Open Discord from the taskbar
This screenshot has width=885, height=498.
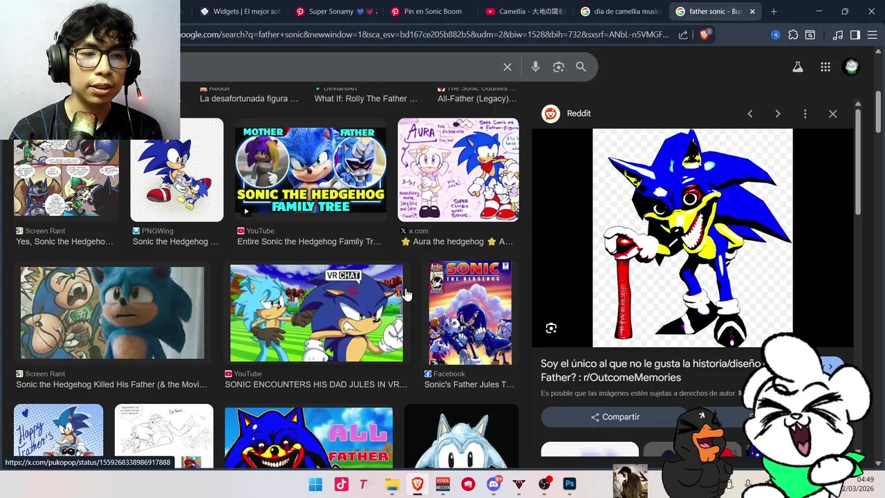(x=494, y=484)
